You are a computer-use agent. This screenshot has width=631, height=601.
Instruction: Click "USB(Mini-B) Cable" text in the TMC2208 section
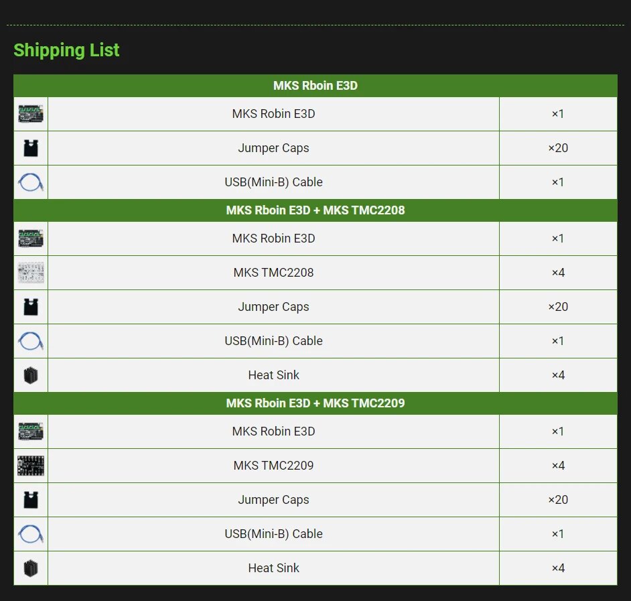pyautogui.click(x=273, y=341)
